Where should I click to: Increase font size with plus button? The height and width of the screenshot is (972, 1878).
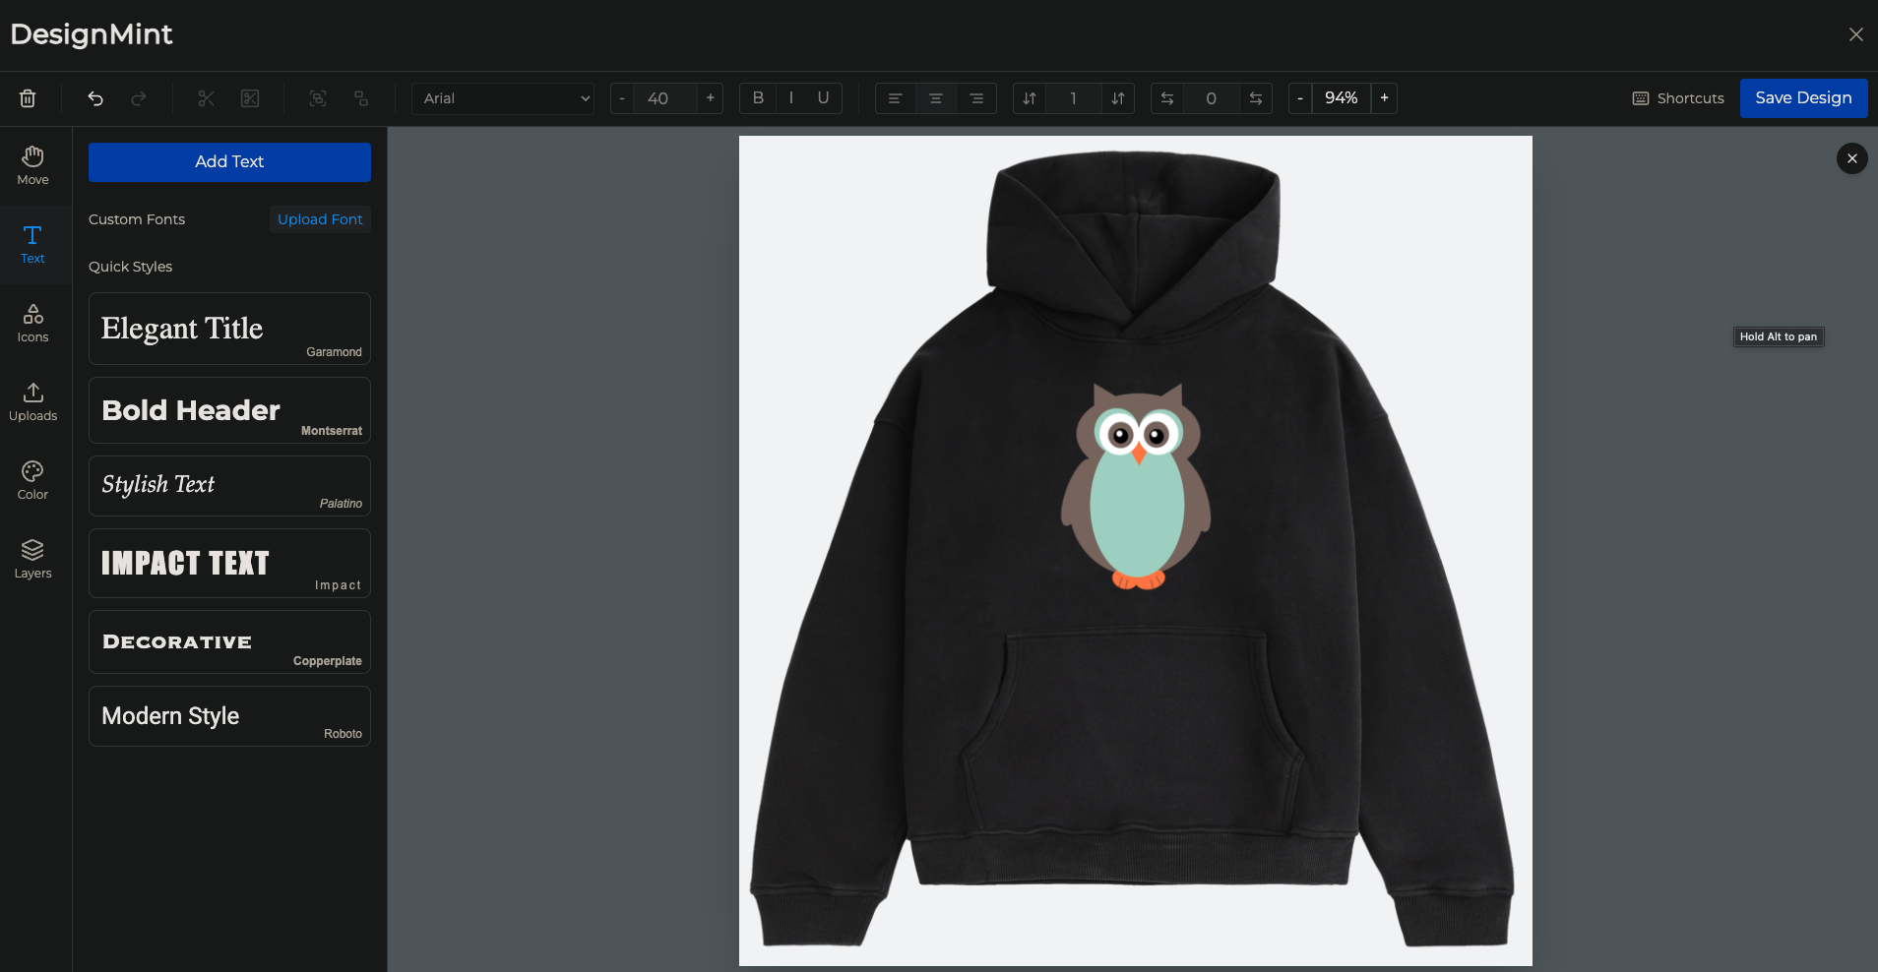pos(710,98)
